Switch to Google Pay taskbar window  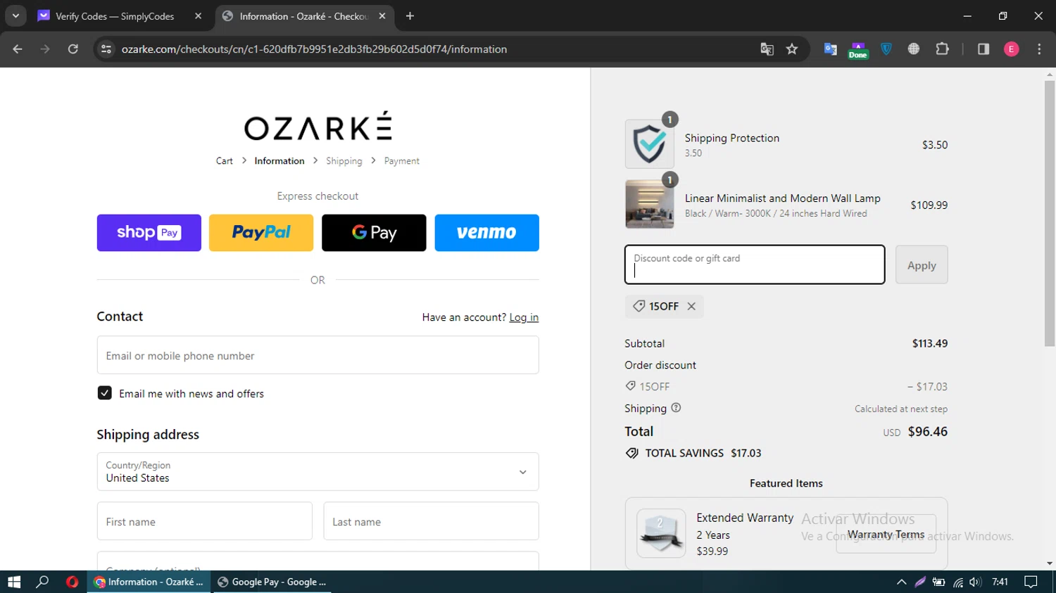(x=272, y=582)
